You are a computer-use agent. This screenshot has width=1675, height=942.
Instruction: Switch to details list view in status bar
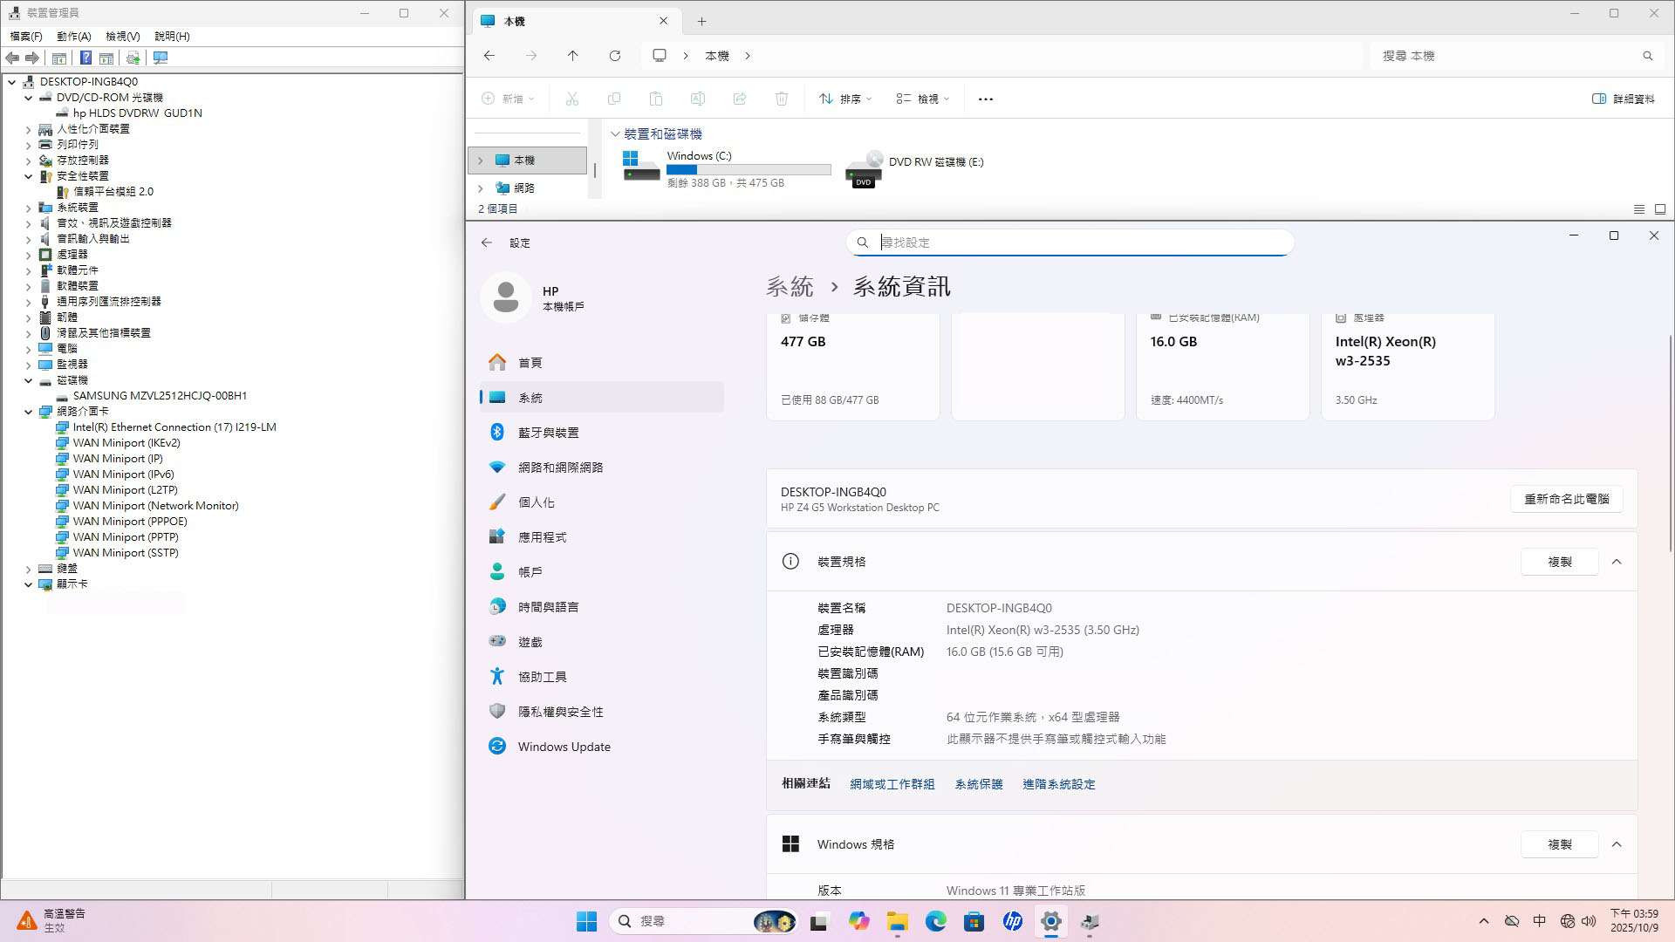point(1639,209)
